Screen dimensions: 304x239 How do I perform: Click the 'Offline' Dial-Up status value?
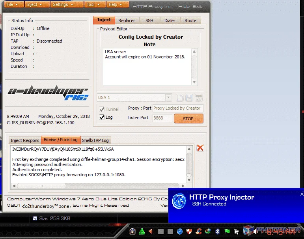pos(43,28)
